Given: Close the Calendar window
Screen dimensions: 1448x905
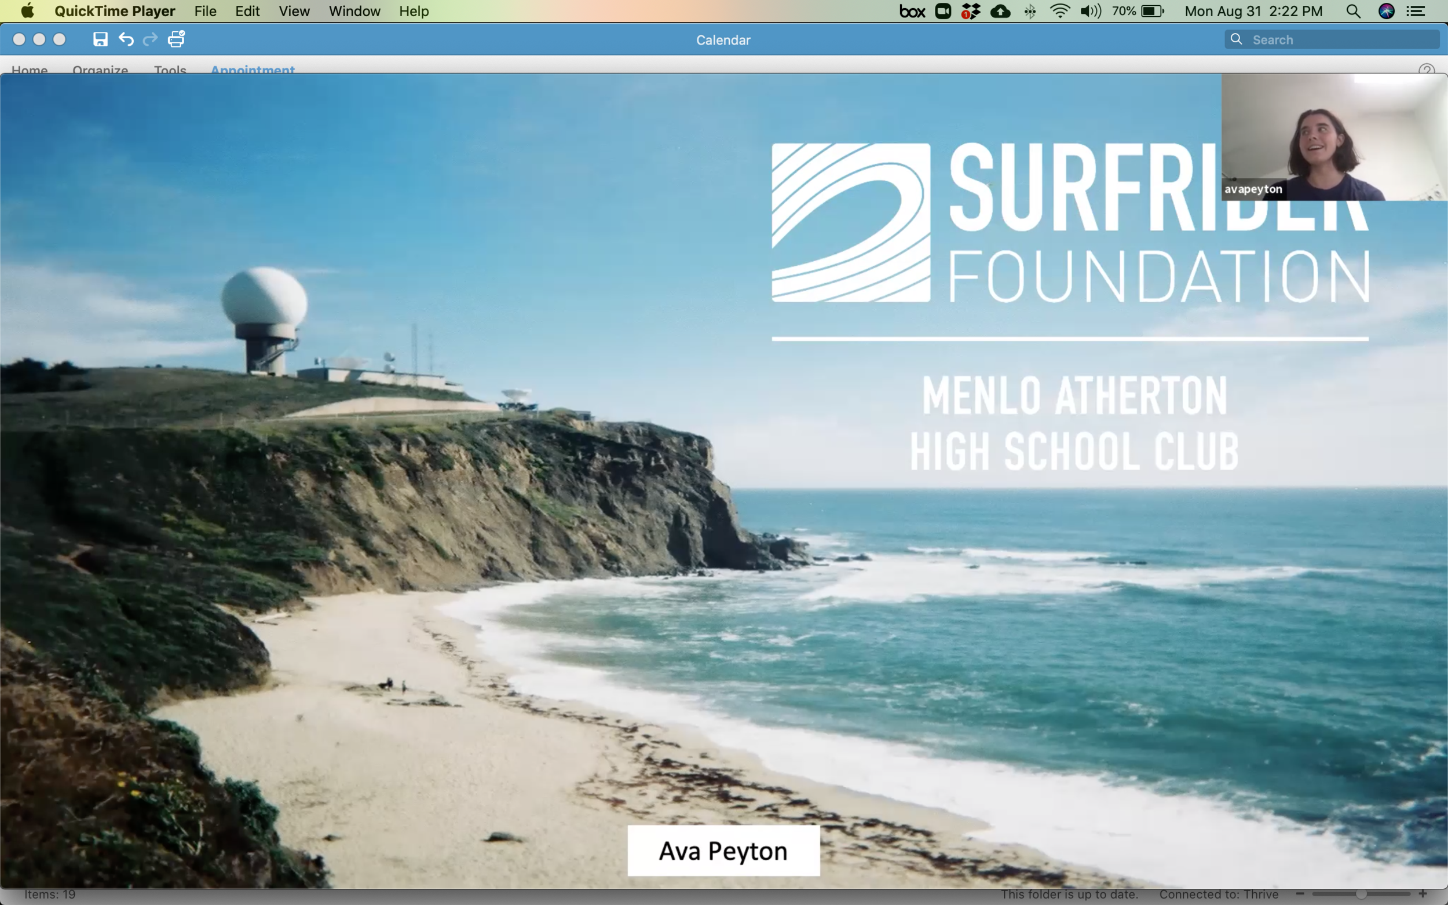Looking at the screenshot, I should click(19, 39).
